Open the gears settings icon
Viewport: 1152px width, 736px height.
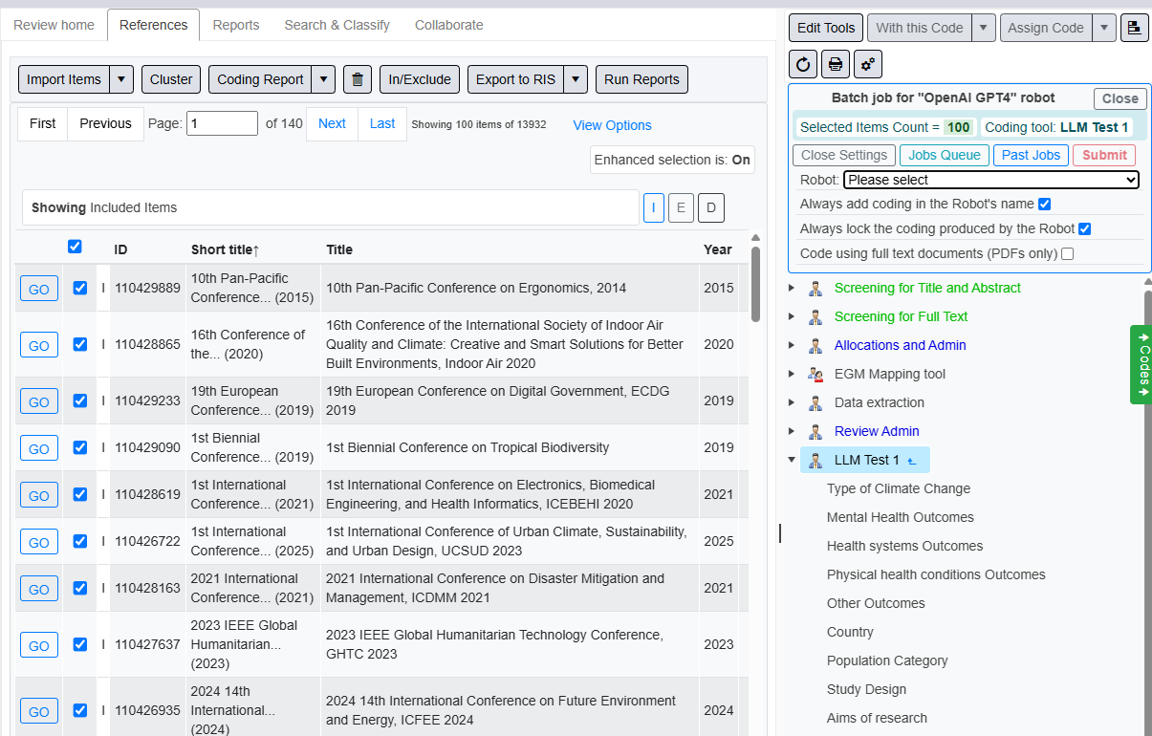868,64
